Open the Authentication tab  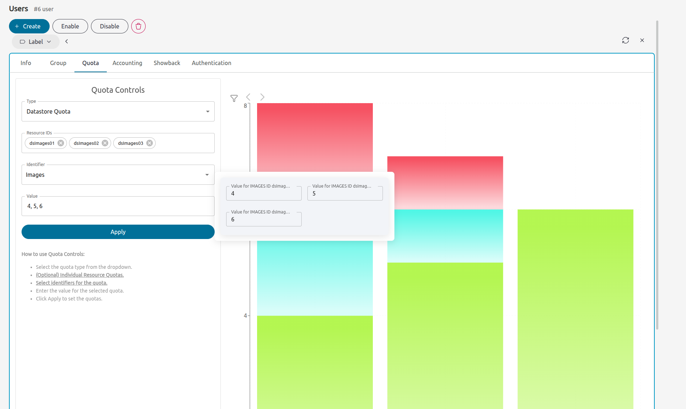pyautogui.click(x=211, y=63)
